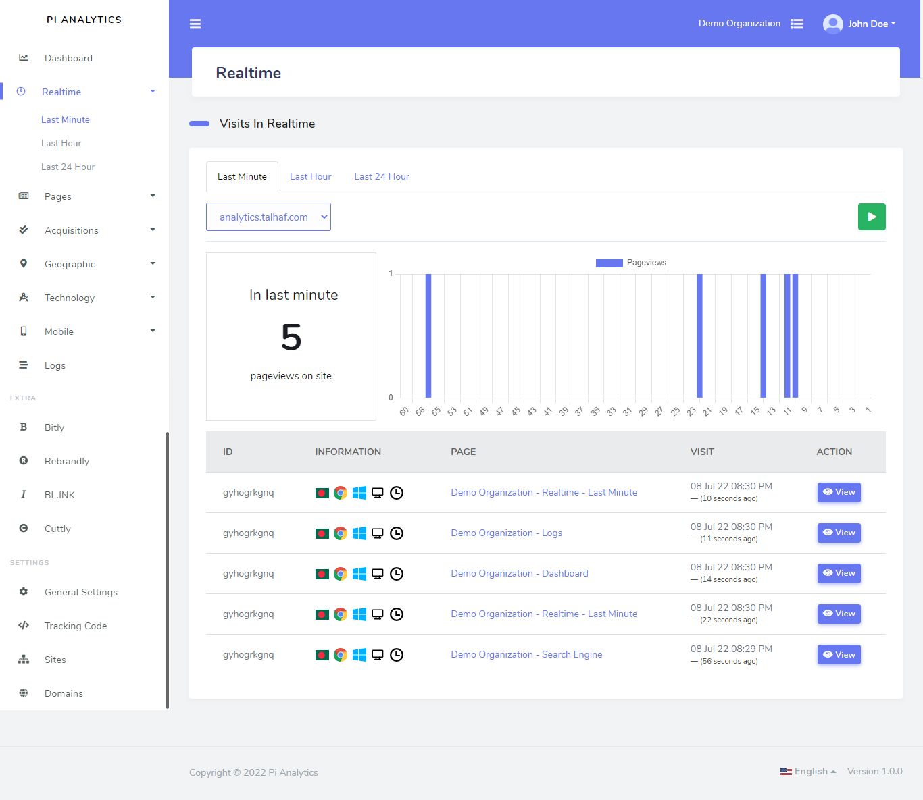This screenshot has width=923, height=800.
Task: Open the Demo Organization - Logs page link
Action: point(506,533)
